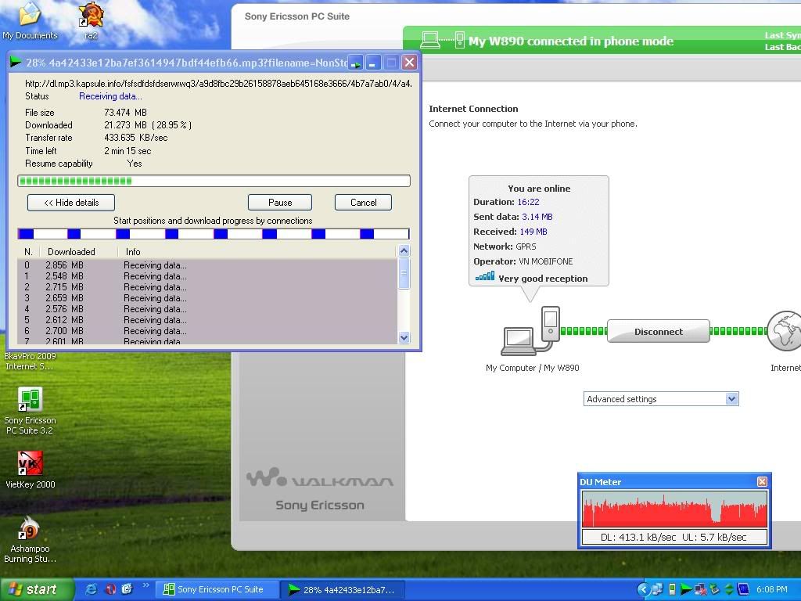Select connection row 1 with 2.548 MB
The width and height of the screenshot is (801, 601).
tap(207, 276)
